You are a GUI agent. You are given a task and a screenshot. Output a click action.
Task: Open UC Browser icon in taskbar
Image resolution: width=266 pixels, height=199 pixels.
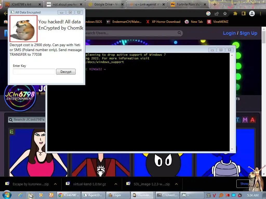[x=51, y=195]
